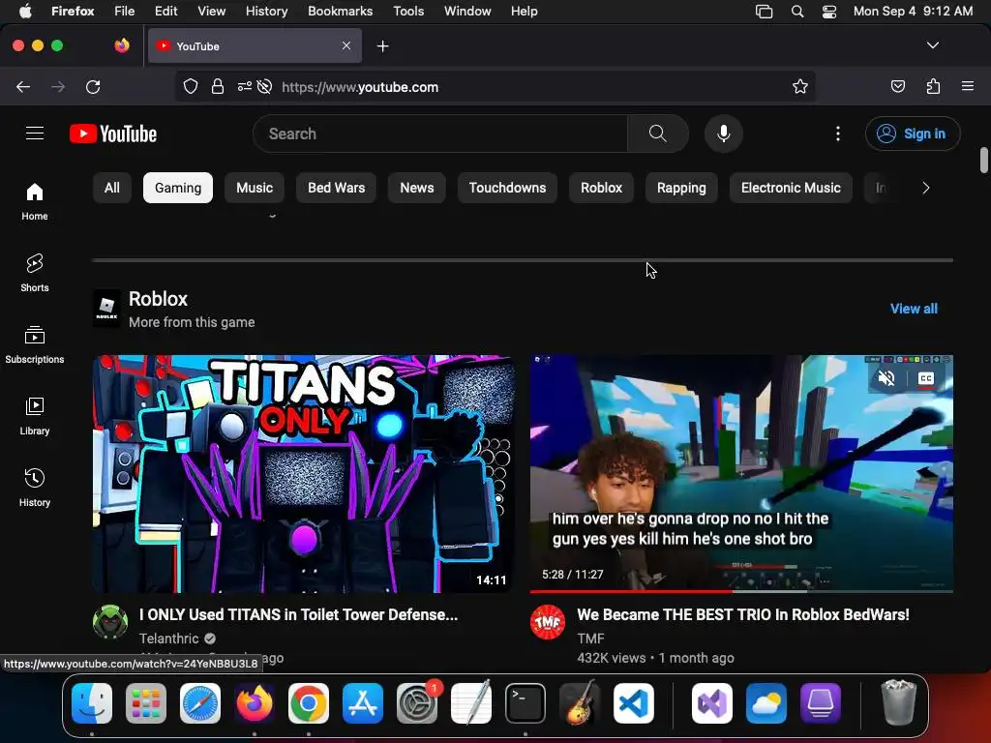Click the Telanthric channel avatar
This screenshot has width=991, height=743.
pyautogui.click(x=110, y=622)
